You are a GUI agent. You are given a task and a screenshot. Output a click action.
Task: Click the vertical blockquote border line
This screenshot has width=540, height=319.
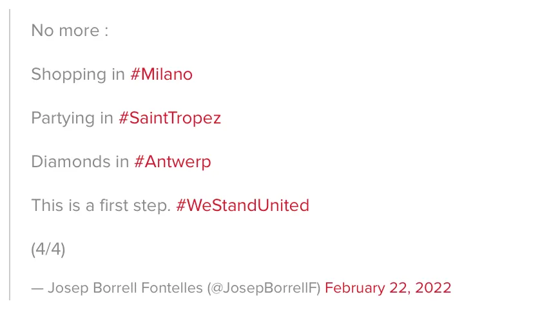[10, 154]
